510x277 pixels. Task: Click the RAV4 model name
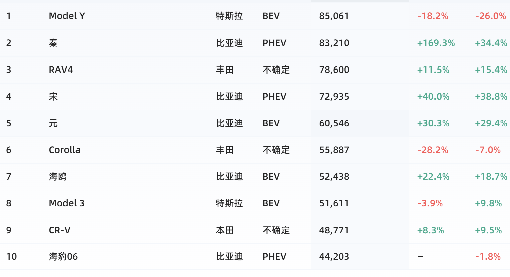point(61,70)
